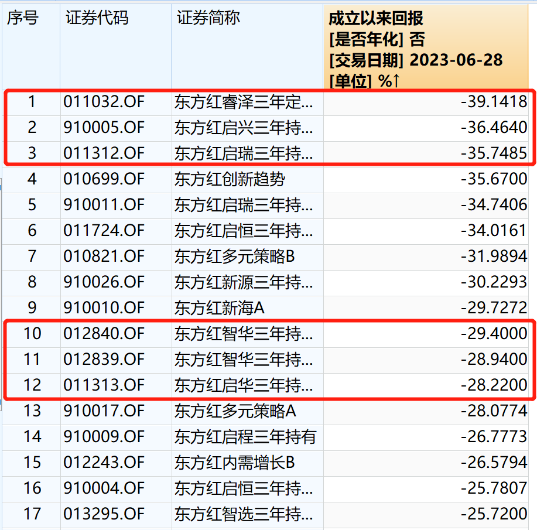Click fund name 东方红启程三年持有
This screenshot has height=530, width=537.
click(245, 437)
